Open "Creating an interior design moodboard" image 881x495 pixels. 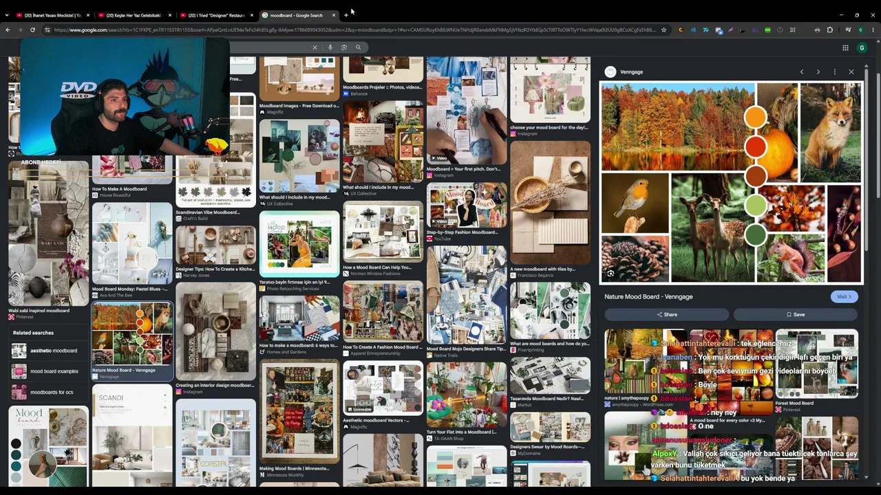[x=215, y=332]
